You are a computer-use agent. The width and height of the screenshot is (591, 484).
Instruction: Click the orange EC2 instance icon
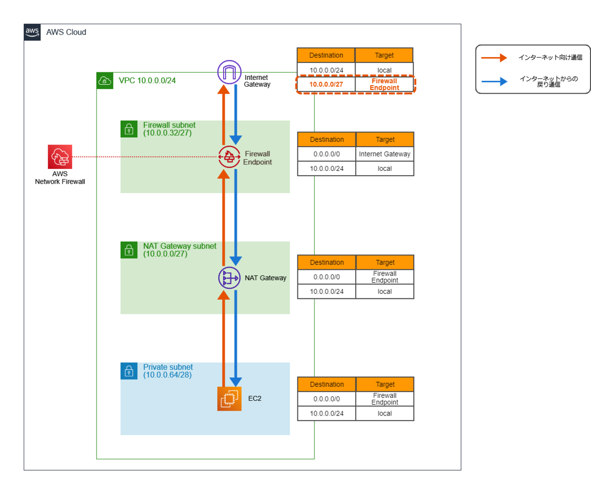click(x=230, y=399)
